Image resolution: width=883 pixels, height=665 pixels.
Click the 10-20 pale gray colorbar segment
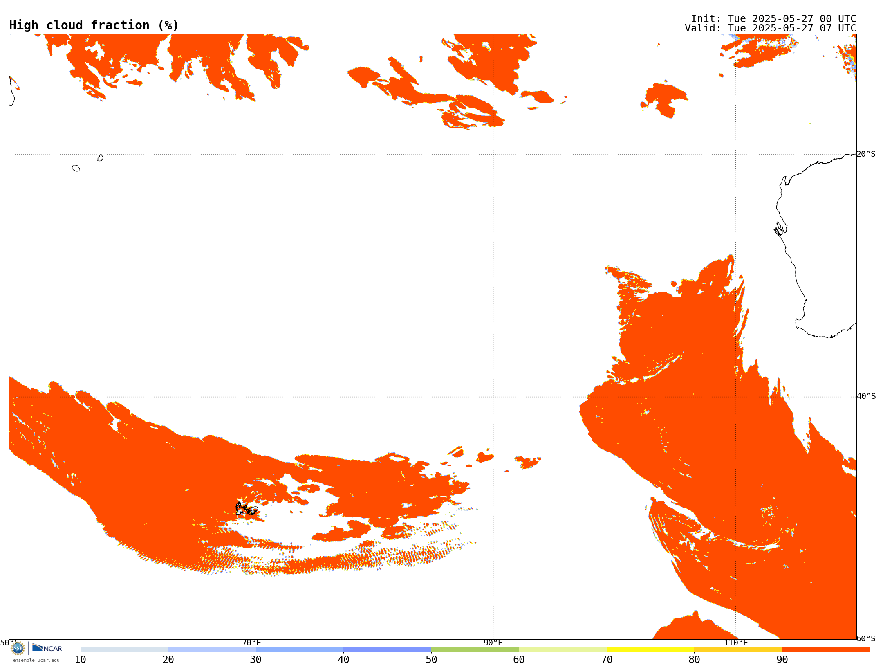point(124,649)
